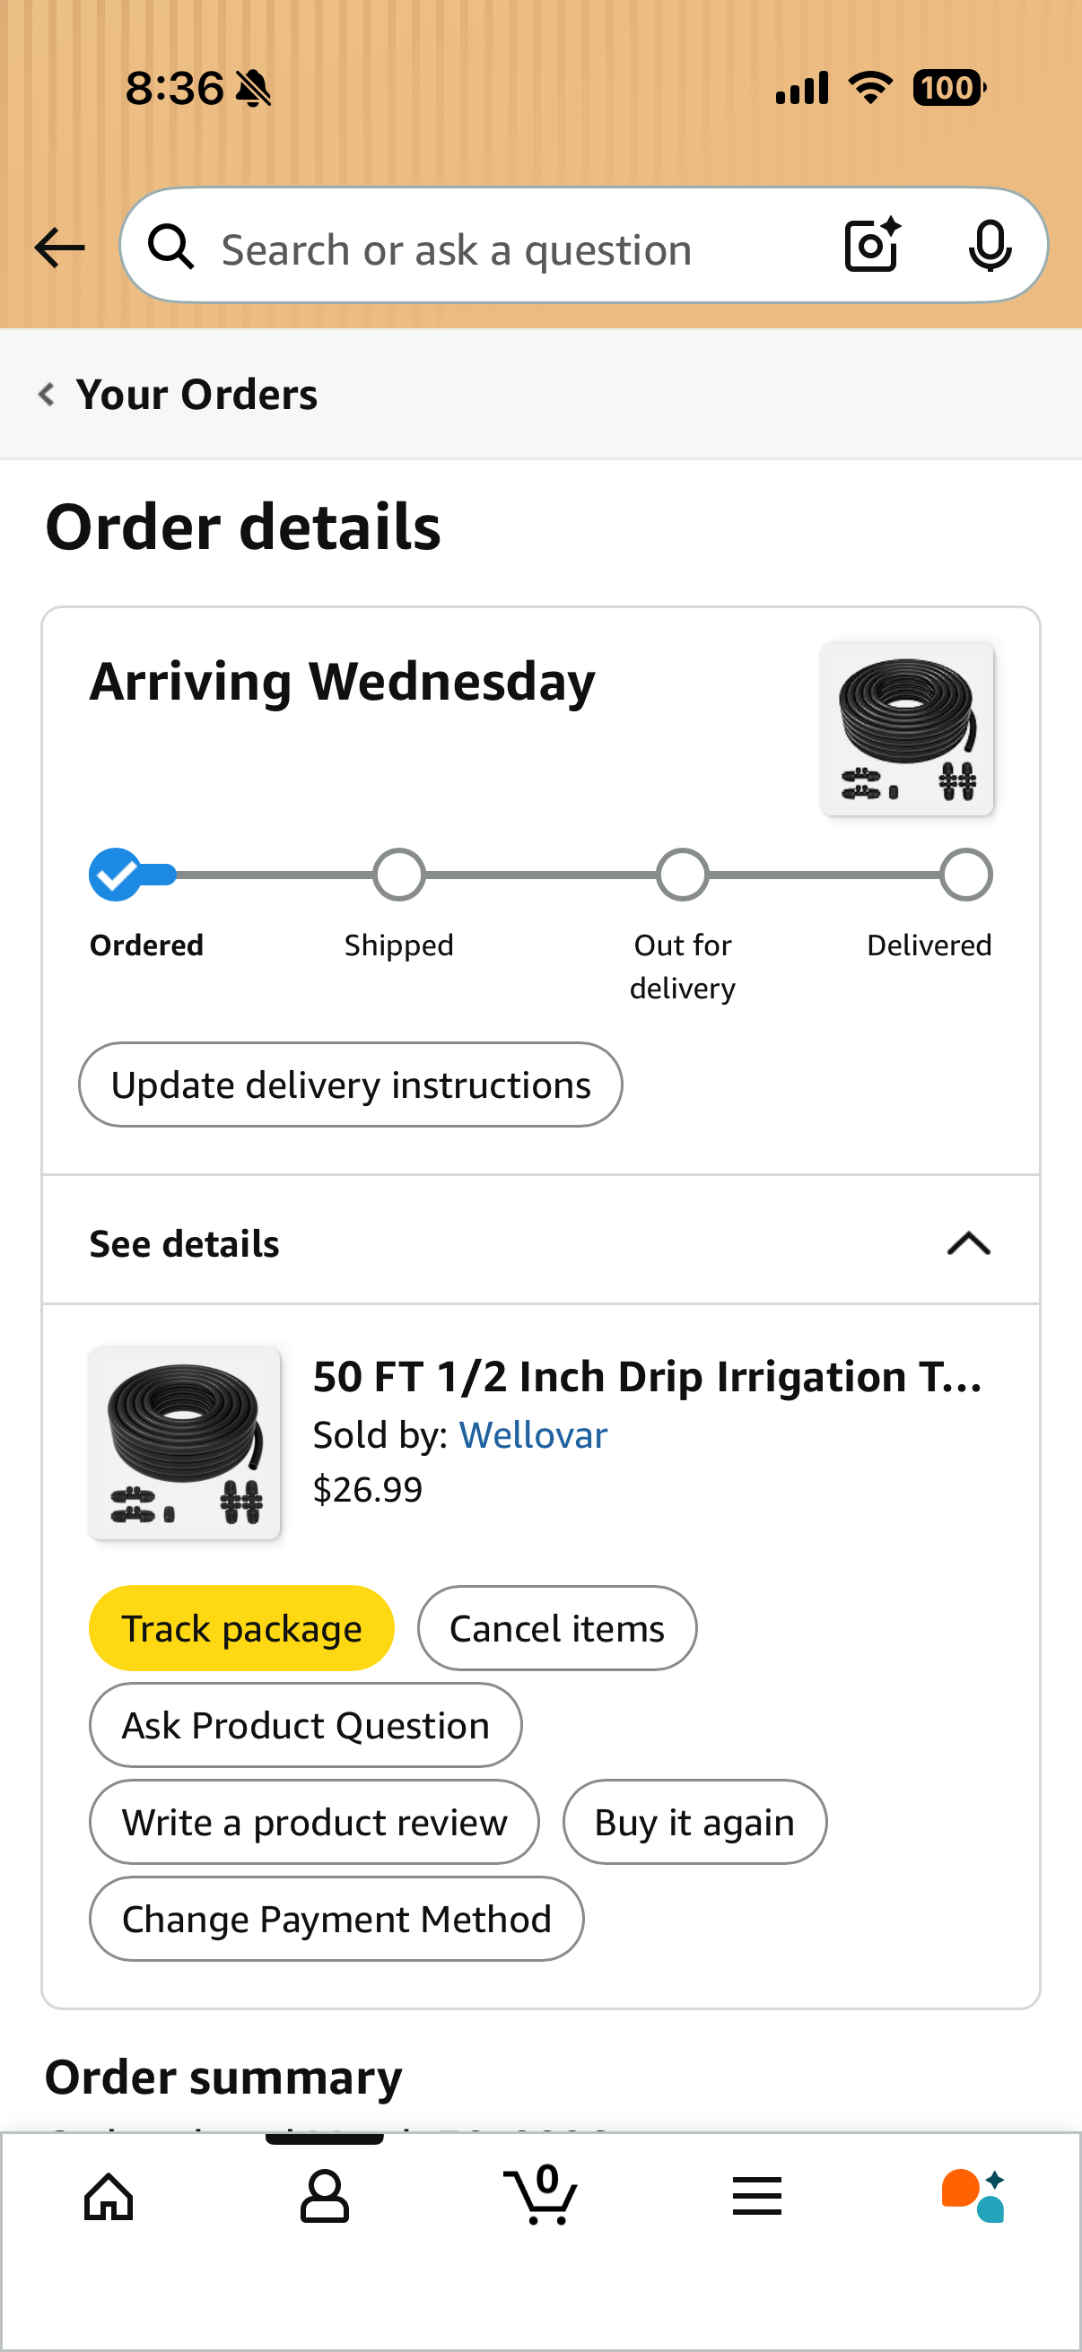Tap the back arrow beside search bar
The width and height of the screenshot is (1082, 2352).
click(x=59, y=248)
